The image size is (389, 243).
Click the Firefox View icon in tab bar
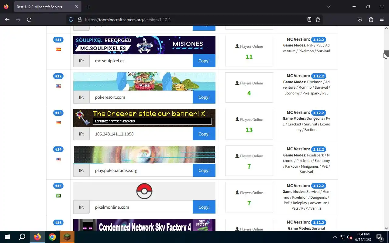(x=6, y=7)
